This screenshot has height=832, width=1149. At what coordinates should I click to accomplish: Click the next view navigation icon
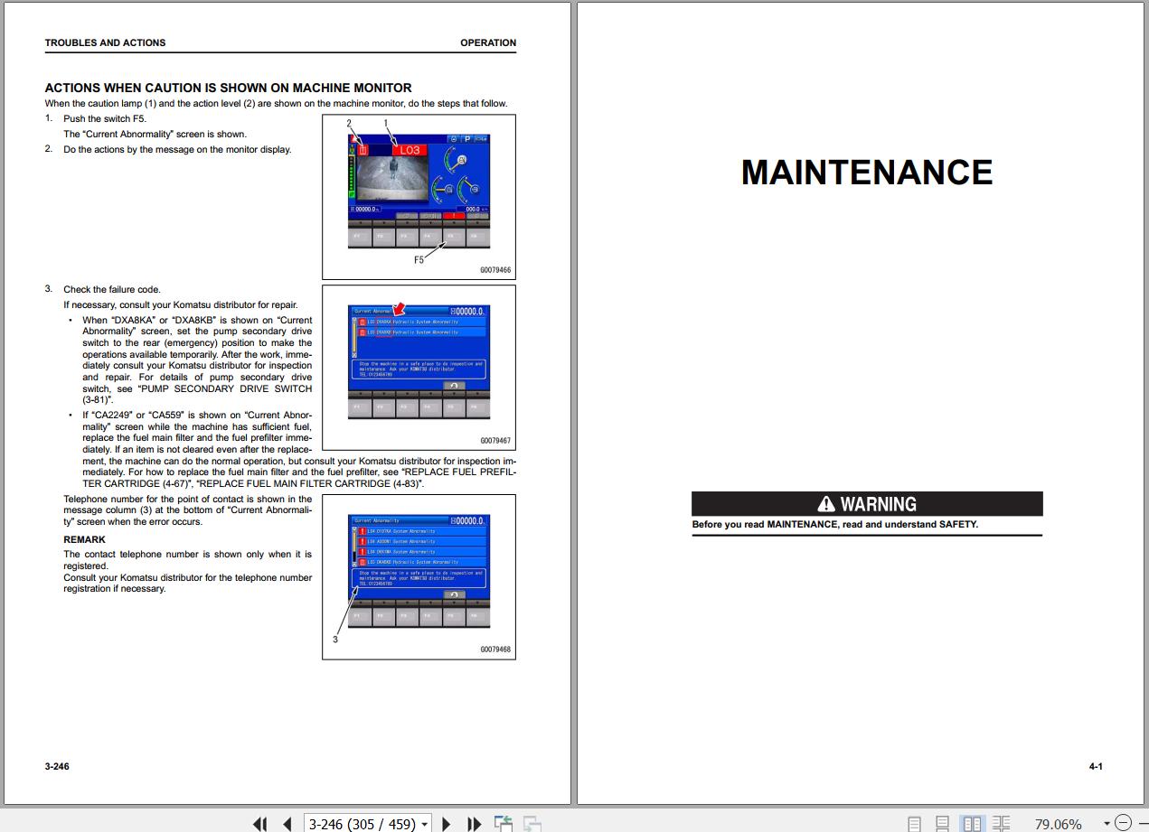click(x=532, y=823)
